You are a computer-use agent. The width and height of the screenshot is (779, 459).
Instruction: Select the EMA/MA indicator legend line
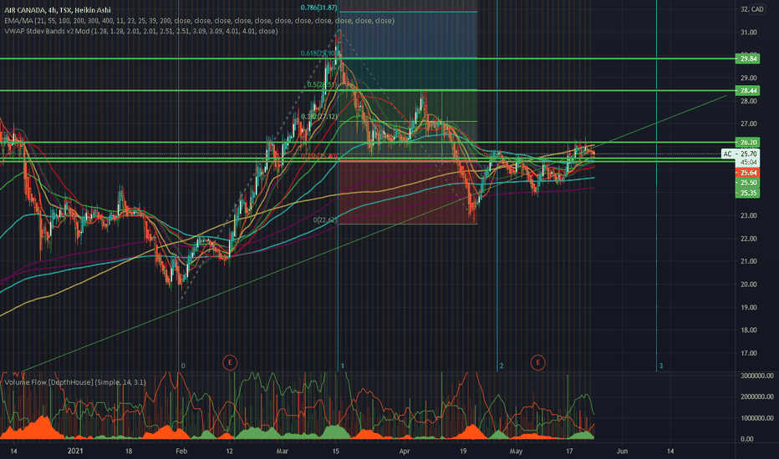199,21
